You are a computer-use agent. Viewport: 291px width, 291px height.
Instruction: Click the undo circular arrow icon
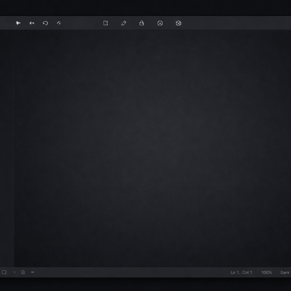[x=45, y=23]
